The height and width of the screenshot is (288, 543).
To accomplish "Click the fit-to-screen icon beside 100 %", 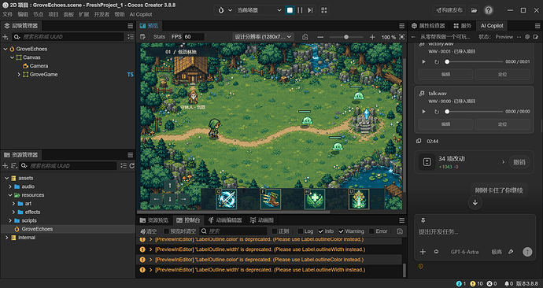I will tap(401, 37).
